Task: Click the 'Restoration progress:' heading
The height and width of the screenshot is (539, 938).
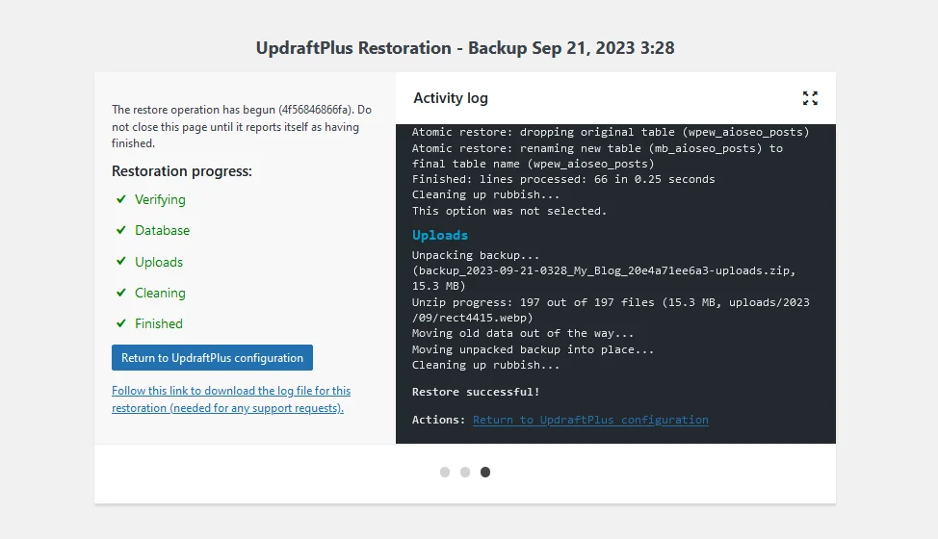Action: [x=182, y=171]
